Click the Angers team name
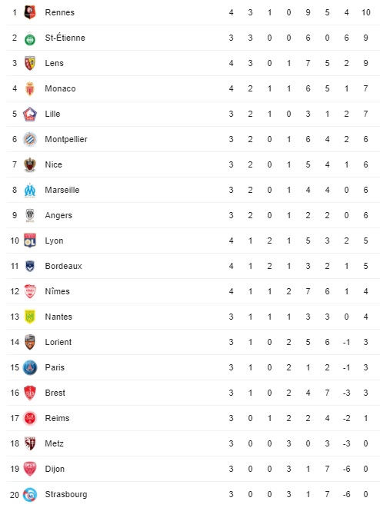 [58, 215]
